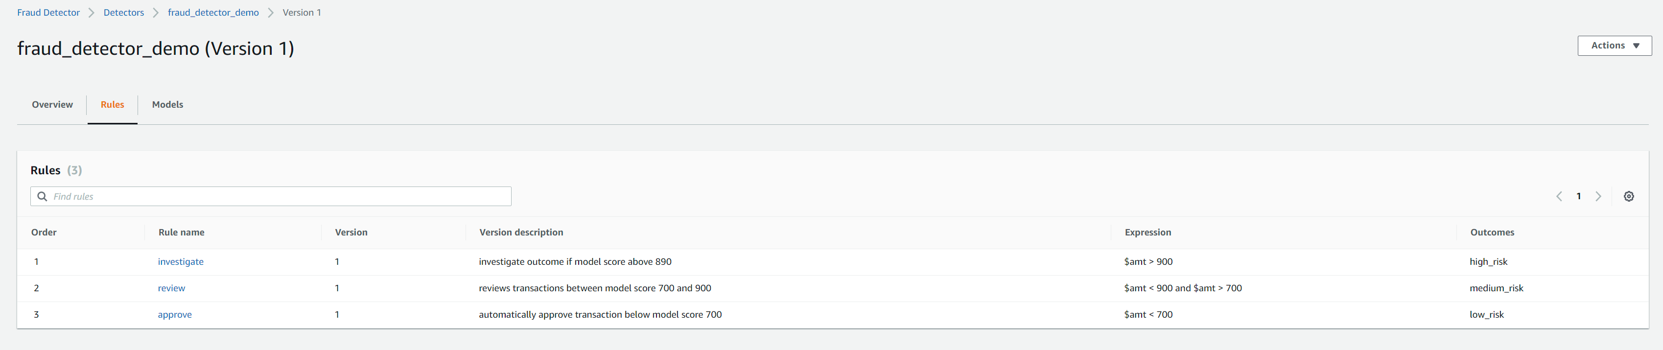Click the Rule name column header

click(182, 233)
